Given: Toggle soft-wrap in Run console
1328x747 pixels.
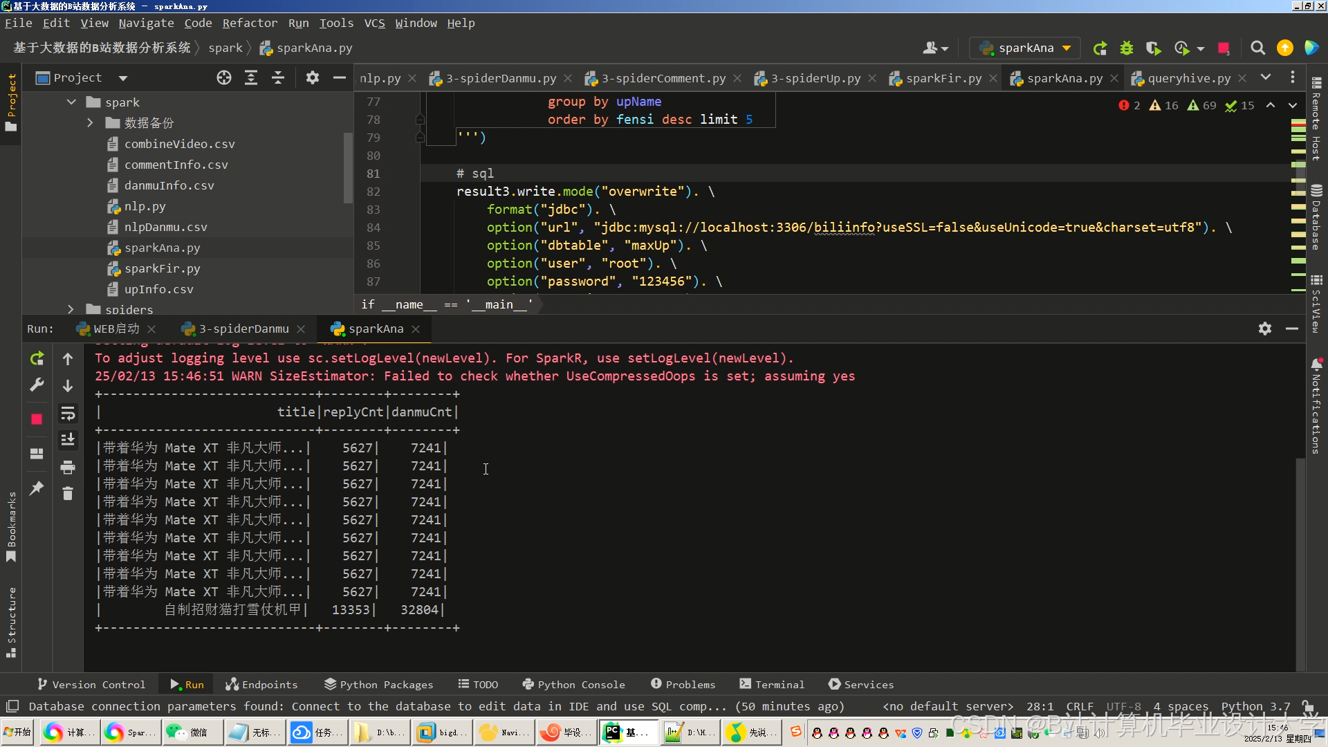Looking at the screenshot, I should [x=68, y=414].
